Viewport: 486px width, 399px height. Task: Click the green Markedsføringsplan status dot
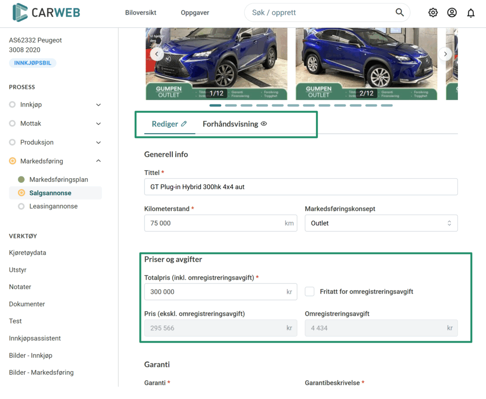[x=21, y=180]
